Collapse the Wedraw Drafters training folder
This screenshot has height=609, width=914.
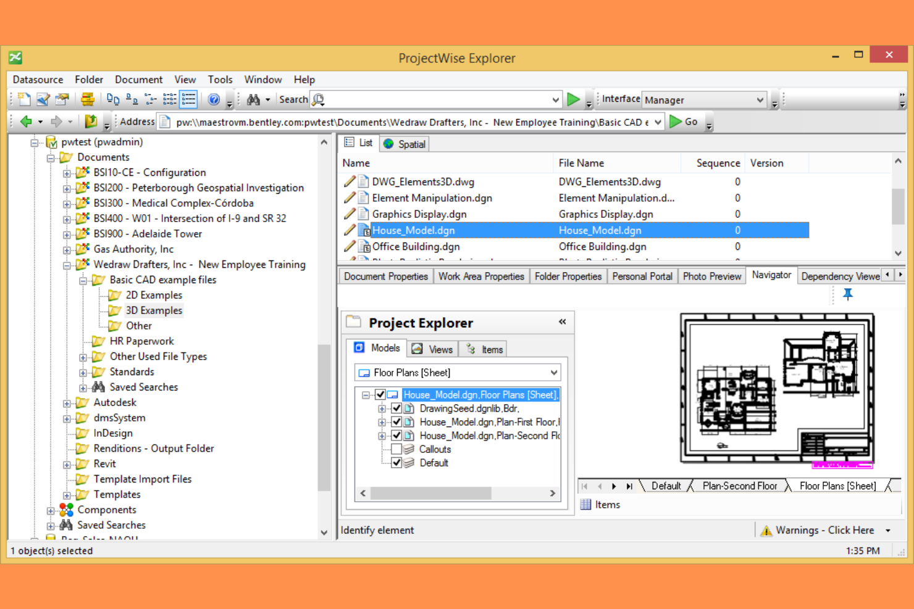click(66, 264)
